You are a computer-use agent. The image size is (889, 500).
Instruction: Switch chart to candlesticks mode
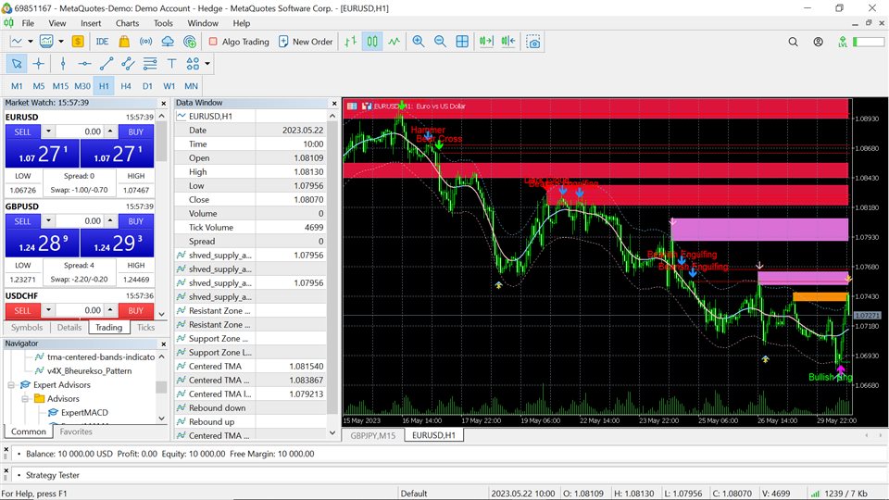(x=372, y=42)
